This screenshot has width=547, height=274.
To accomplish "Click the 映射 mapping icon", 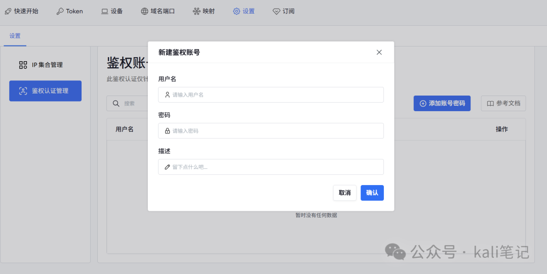I will point(197,11).
